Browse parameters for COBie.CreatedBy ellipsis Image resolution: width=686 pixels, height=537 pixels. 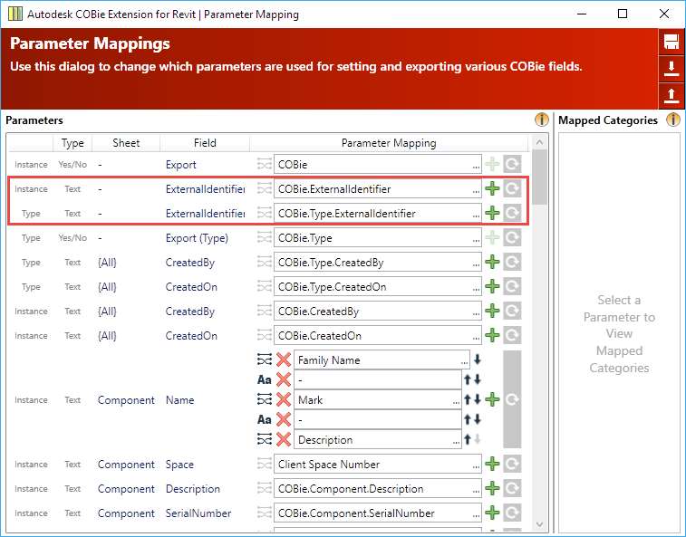476,314
